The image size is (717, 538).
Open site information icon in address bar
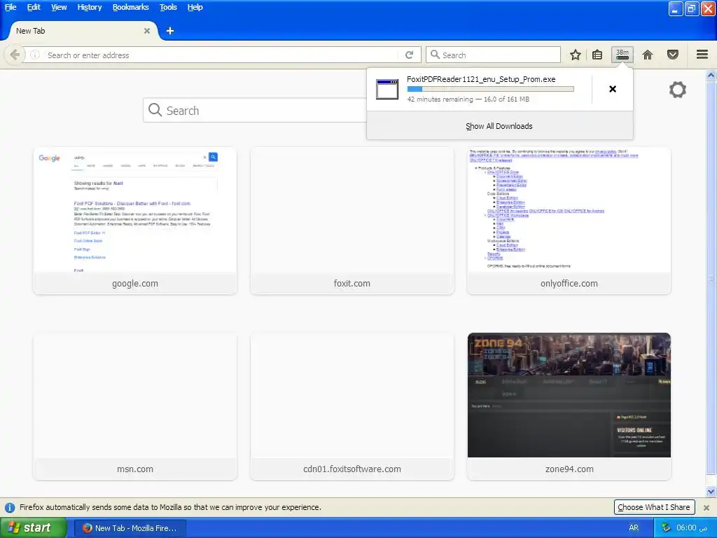click(35, 55)
